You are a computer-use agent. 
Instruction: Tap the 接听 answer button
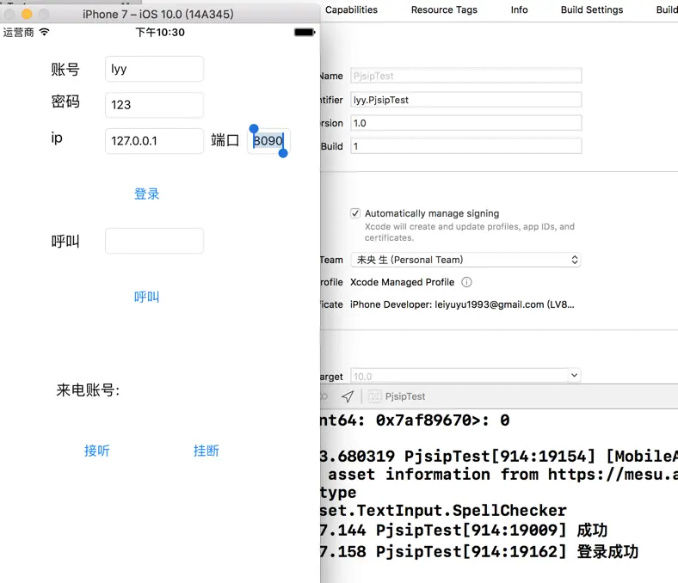pos(97,451)
